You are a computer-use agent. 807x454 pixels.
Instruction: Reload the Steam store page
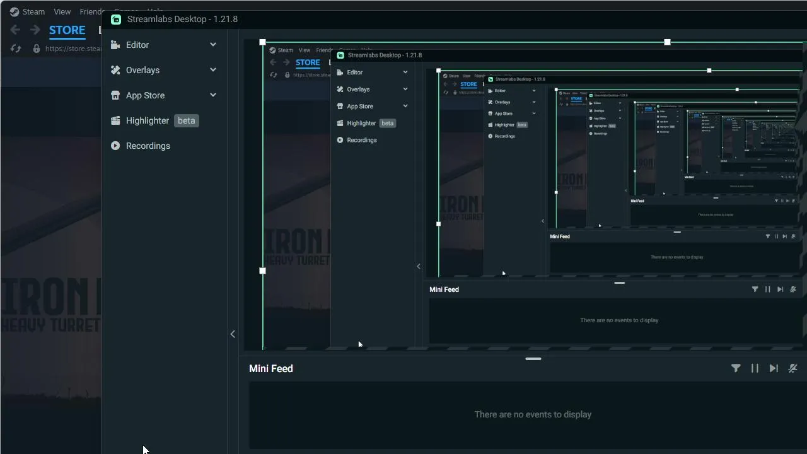(x=16, y=49)
